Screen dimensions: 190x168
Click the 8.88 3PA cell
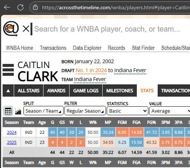coord(178,132)
